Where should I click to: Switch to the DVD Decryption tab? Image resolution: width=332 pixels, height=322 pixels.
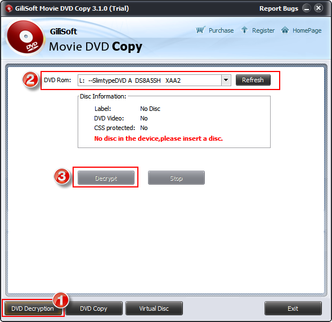coord(33,308)
